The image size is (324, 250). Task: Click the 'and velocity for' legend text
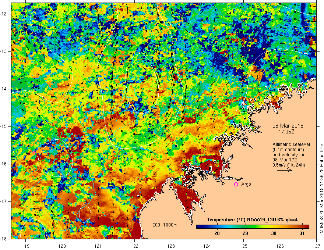click(288, 155)
